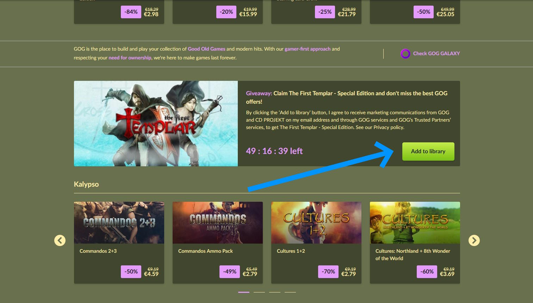533x303 pixels.
Task: Open Commandos Ammo Pack cover image
Action: click(218, 223)
